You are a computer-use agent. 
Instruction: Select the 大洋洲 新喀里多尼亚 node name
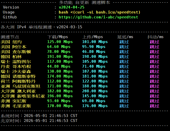(23, 96)
